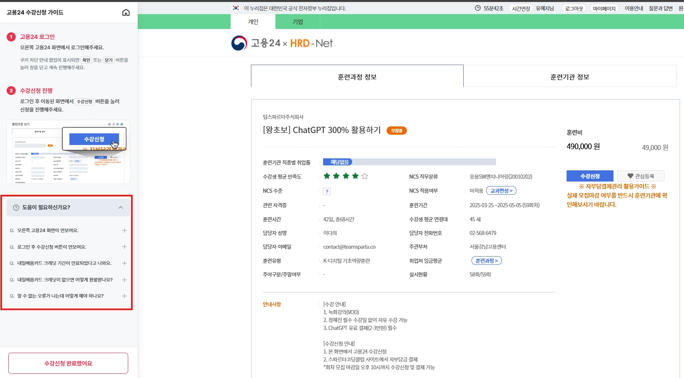Open 마이페이지 in the top menu

point(604,8)
